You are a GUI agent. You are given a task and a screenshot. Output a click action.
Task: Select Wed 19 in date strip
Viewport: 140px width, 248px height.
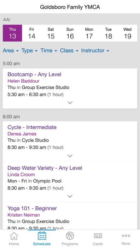click(127, 33)
